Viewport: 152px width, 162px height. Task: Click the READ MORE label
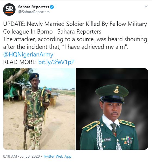[x=20, y=62]
